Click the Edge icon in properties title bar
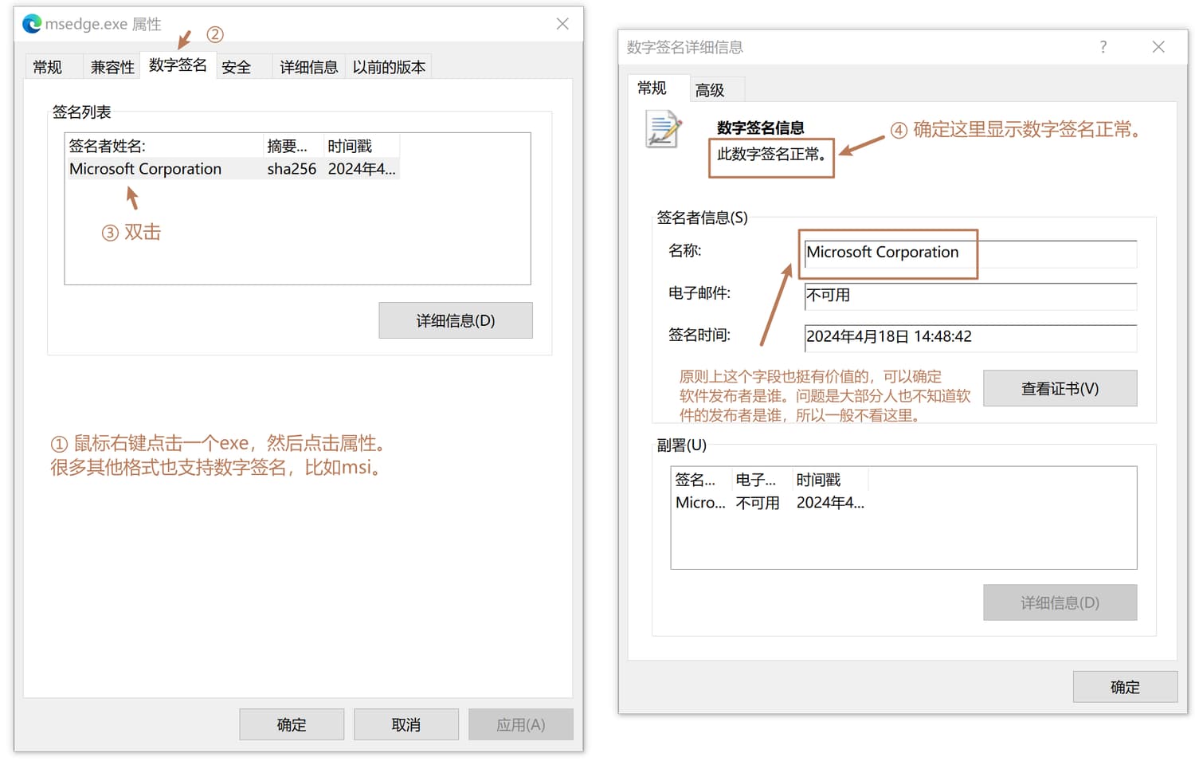The image size is (1195, 765). pos(32,24)
